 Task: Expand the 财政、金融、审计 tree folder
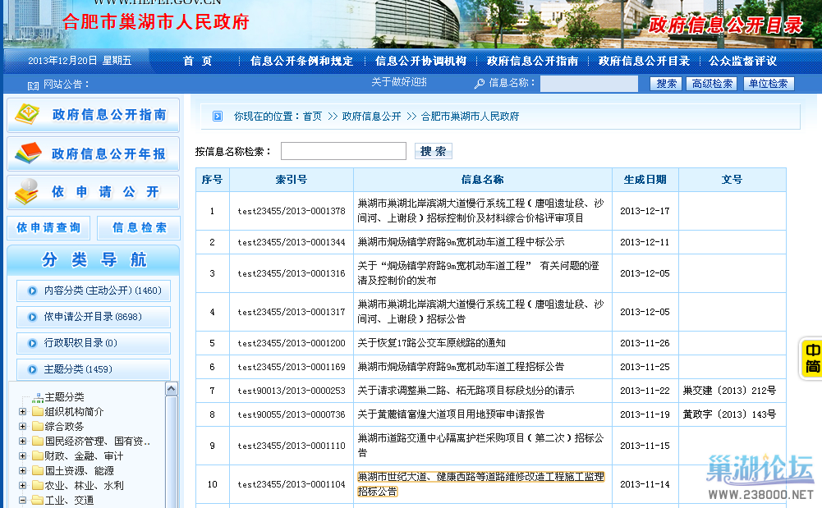(x=22, y=455)
